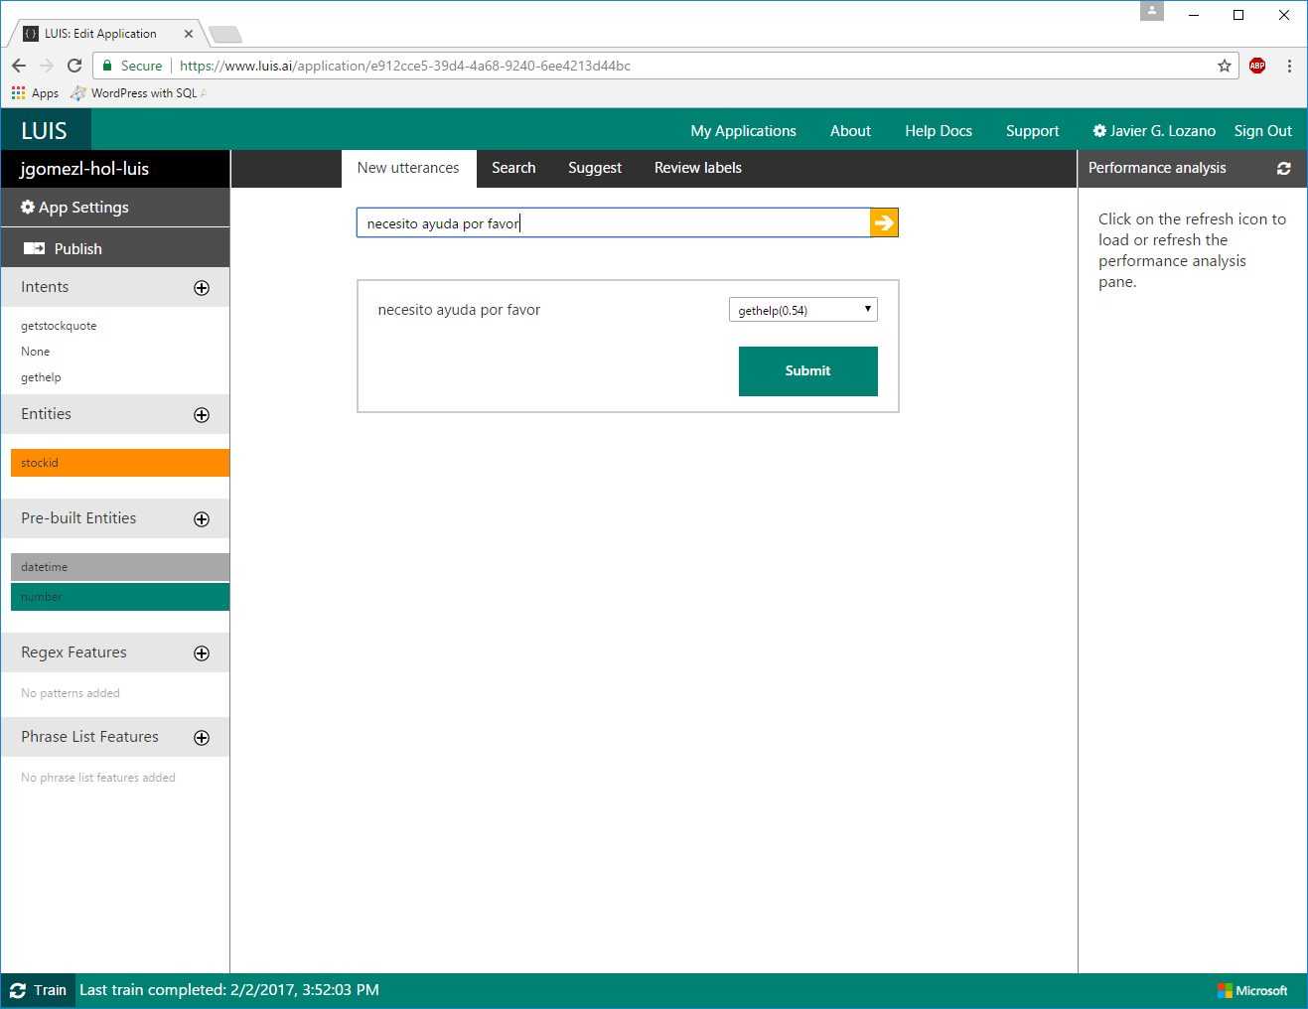Switch to the Review labels tab
Image resolution: width=1308 pixels, height=1009 pixels.
(x=698, y=169)
